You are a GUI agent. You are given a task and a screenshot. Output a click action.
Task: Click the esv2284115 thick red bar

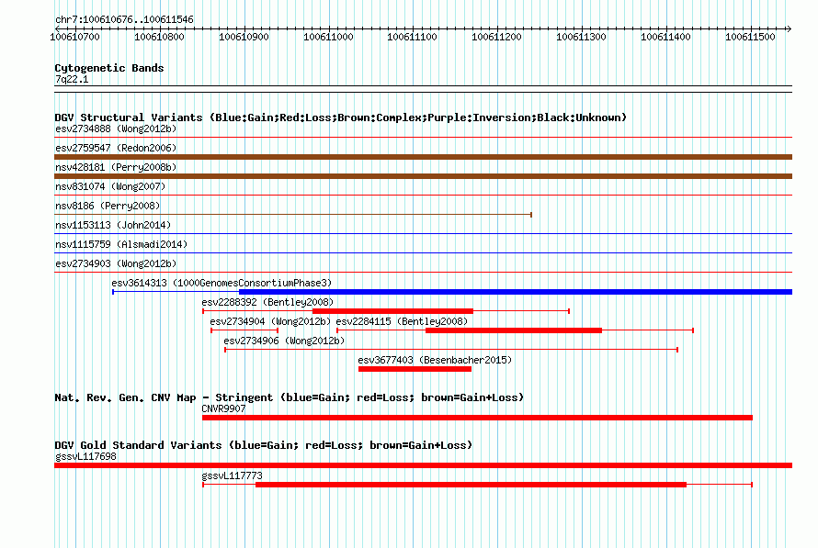pos(514,330)
